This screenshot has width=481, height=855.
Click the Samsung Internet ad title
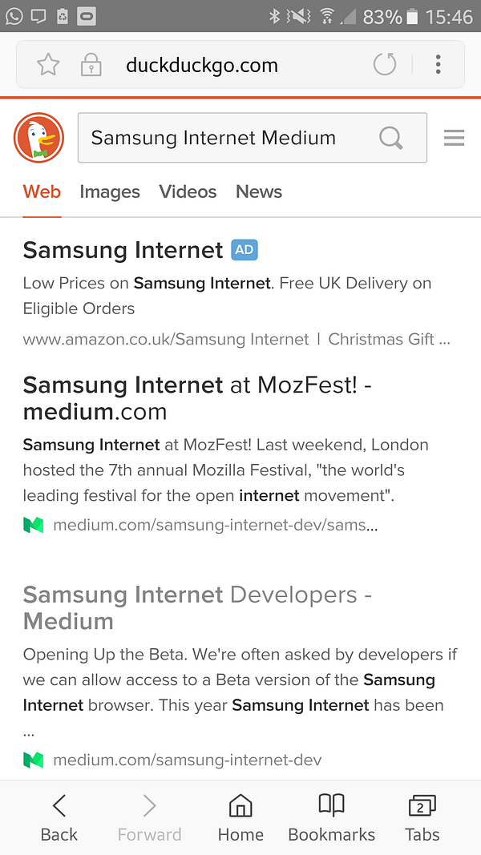click(x=123, y=250)
